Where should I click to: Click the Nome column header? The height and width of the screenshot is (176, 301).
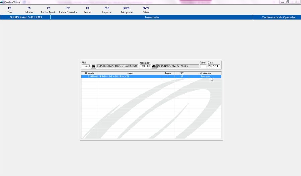point(129,73)
